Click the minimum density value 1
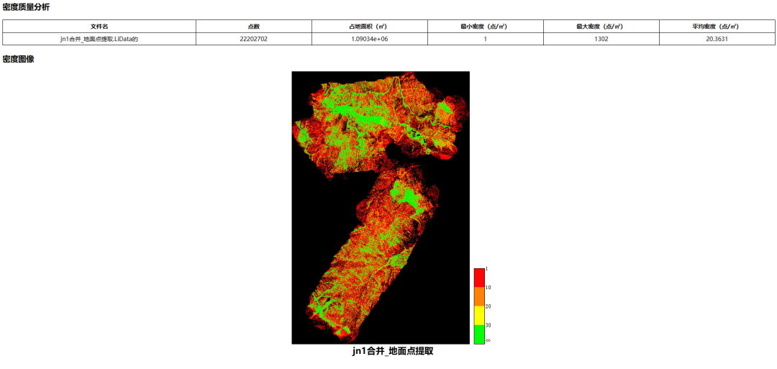Screen dimensions: 777x369 click(486, 39)
